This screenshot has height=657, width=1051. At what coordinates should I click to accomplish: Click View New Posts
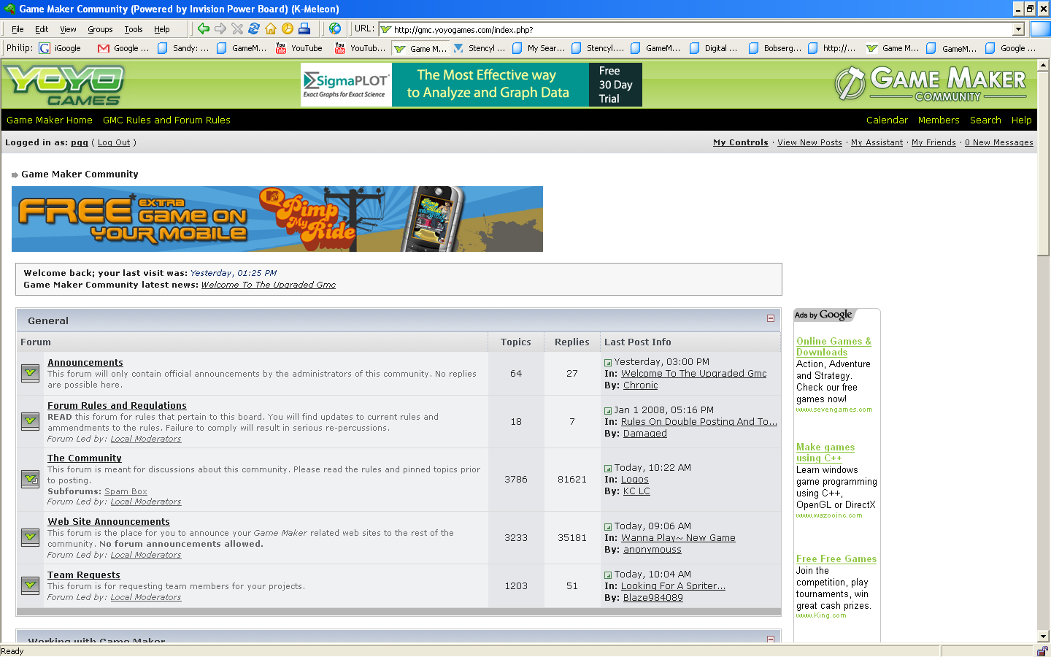(809, 142)
